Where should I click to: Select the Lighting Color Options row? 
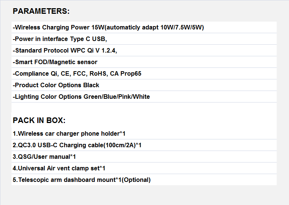[144, 97]
